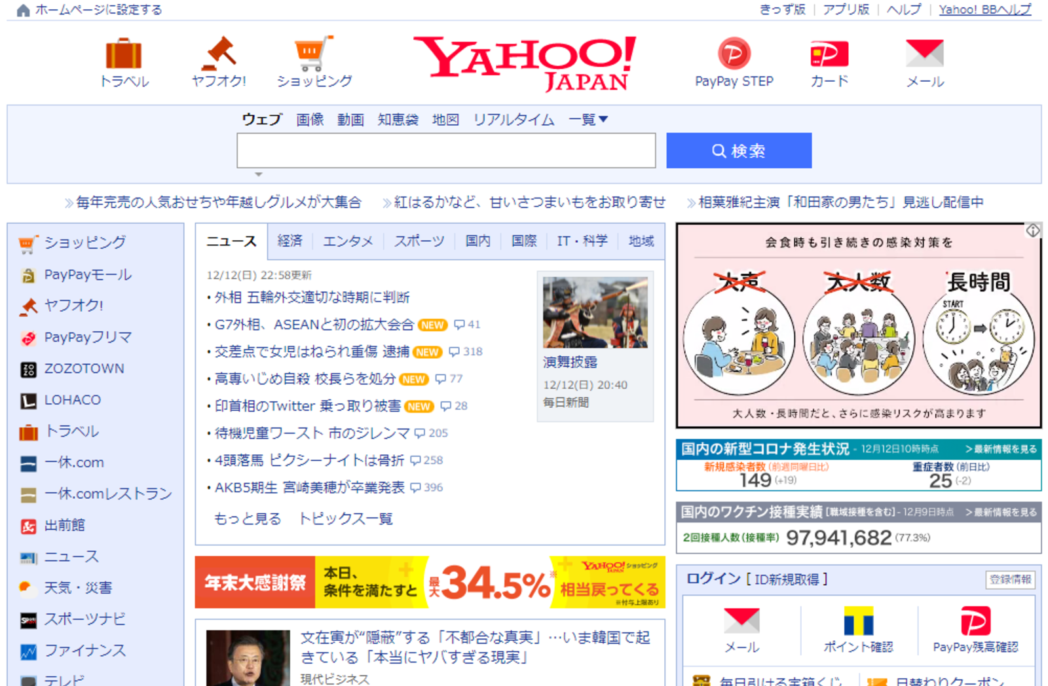The height and width of the screenshot is (686, 1048).
Task: Open the Travel briefcase icon in header
Action: click(124, 54)
